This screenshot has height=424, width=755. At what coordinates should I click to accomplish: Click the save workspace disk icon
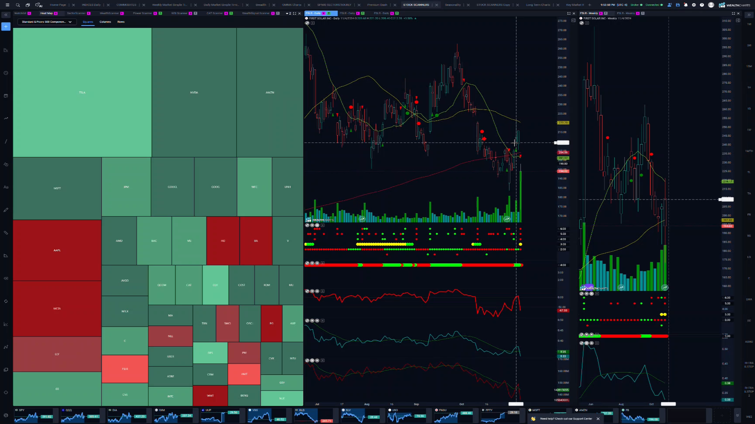(678, 5)
